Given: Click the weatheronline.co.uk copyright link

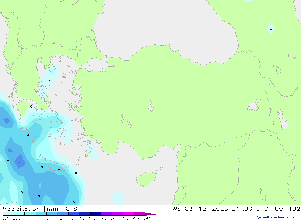Looking at the screenshot, I should pyautogui.click(x=276, y=217).
